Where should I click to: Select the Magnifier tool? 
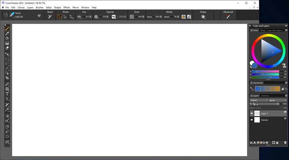click(x=7, y=132)
